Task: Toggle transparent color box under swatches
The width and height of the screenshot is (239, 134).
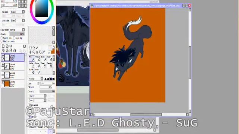Action: coord(49,52)
